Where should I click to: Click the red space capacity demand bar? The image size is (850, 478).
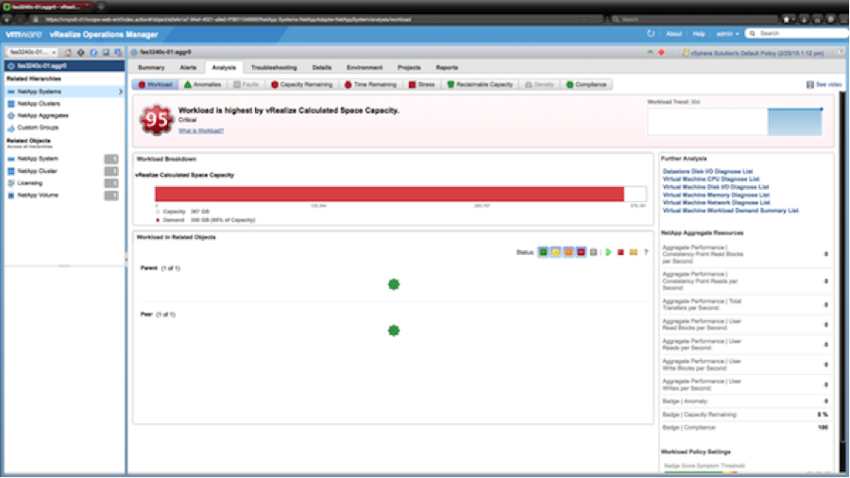[389, 194]
